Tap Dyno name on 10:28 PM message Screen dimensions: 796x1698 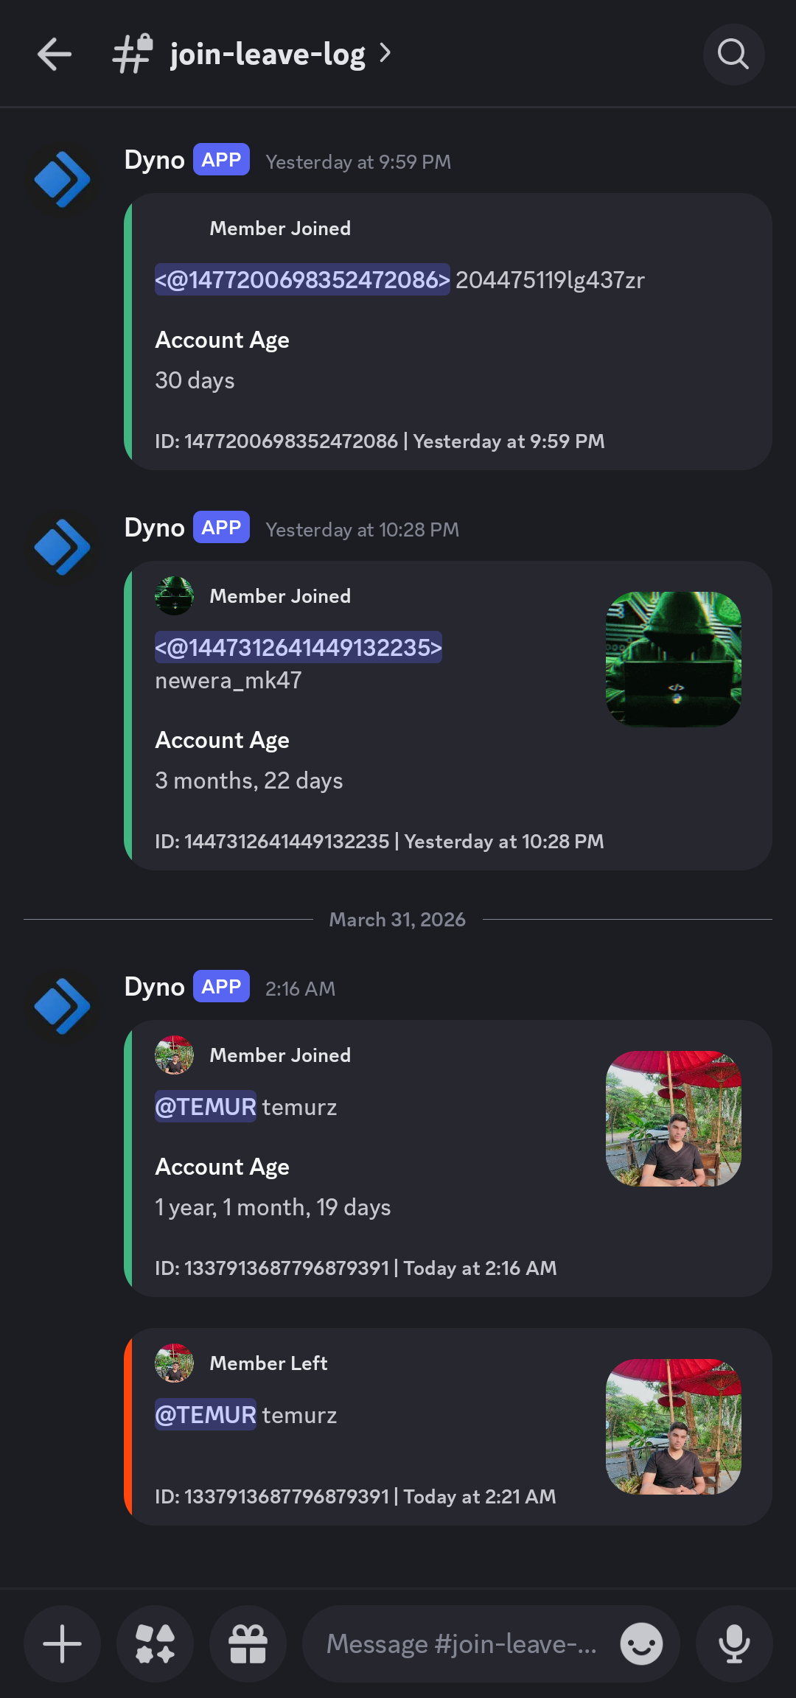coord(154,528)
